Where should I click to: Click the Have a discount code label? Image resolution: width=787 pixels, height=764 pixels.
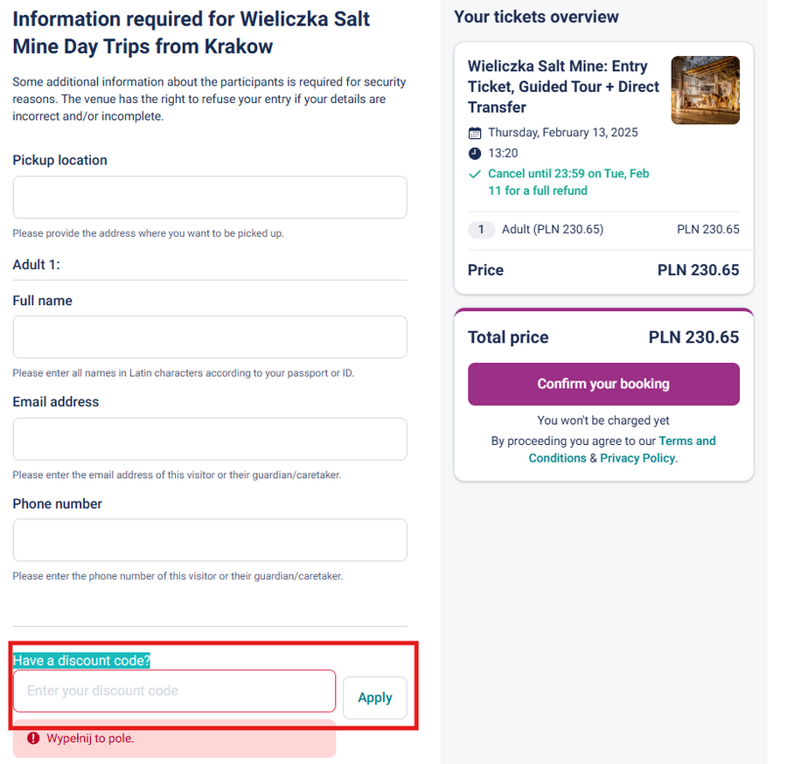click(x=81, y=661)
